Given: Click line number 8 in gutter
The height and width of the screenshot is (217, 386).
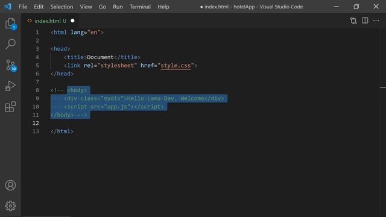Looking at the screenshot, I should pos(37,90).
